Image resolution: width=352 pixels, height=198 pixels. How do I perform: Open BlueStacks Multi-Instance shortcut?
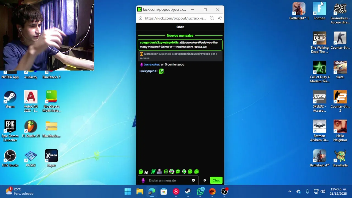pyautogui.click(x=51, y=101)
